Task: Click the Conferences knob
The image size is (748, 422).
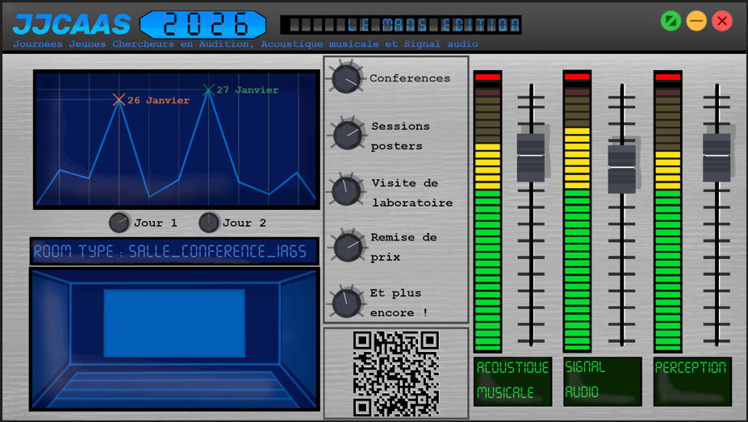Action: tap(346, 78)
